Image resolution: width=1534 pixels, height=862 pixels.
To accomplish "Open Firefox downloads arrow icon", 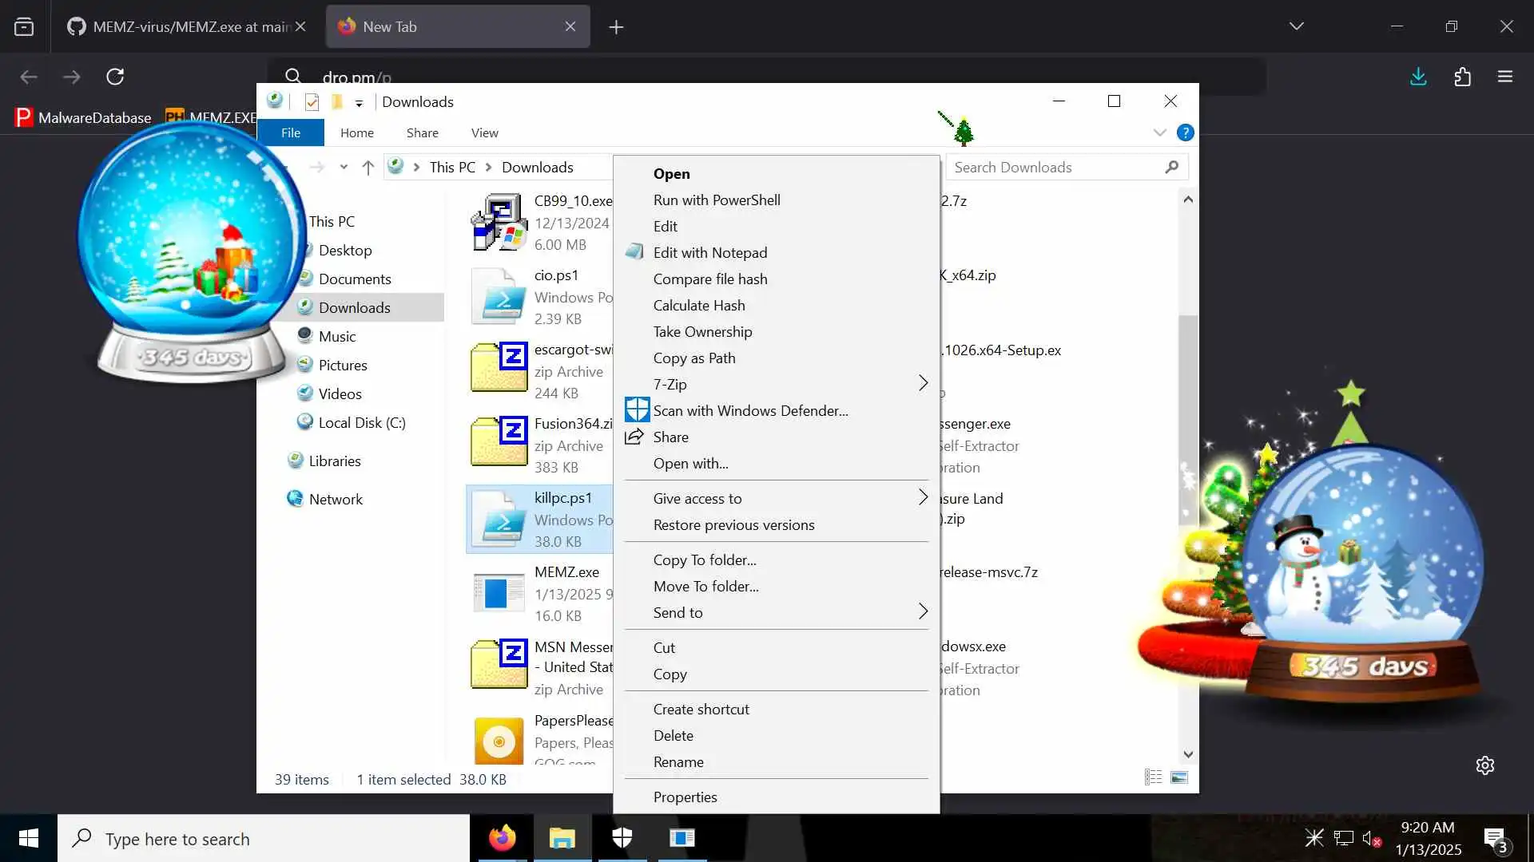I will pyautogui.click(x=1418, y=77).
